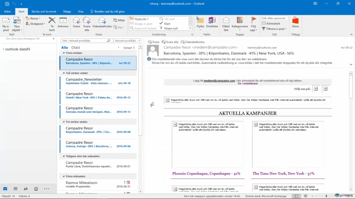The image size is (355, 199).
Task: Show Alla messages filter
Action: (x=64, y=48)
